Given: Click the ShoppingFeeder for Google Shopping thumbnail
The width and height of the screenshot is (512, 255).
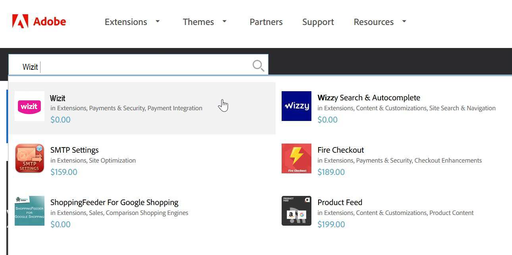Looking at the screenshot, I should [29, 211].
